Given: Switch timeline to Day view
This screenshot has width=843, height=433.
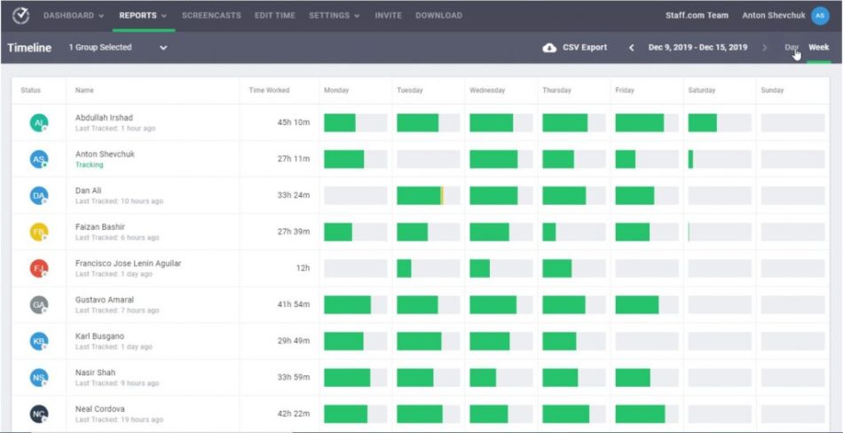Looking at the screenshot, I should click(x=791, y=48).
